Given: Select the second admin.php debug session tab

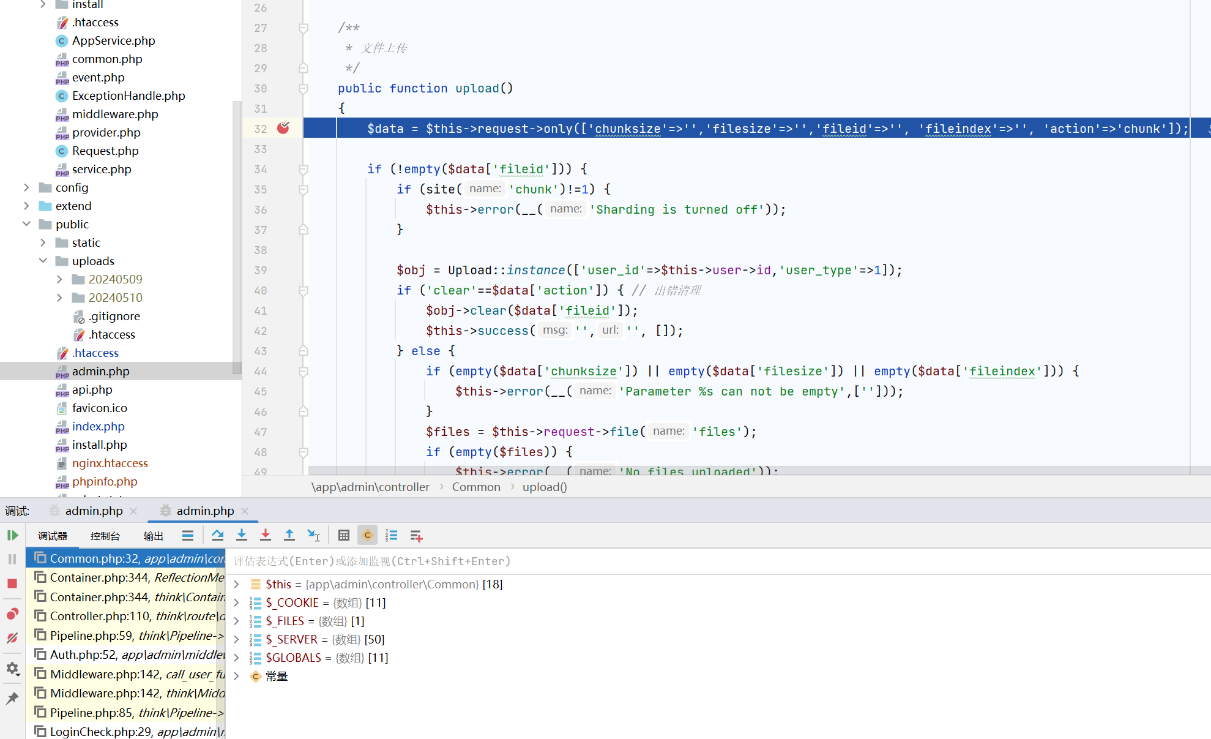Looking at the screenshot, I should (206, 511).
